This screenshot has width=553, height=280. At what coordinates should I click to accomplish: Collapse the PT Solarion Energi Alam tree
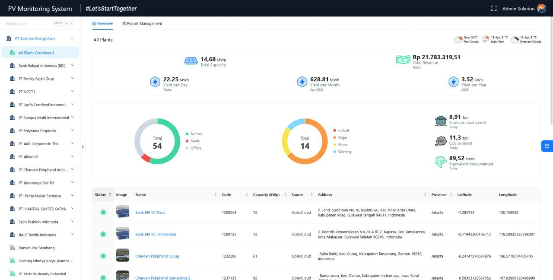[x=73, y=38]
